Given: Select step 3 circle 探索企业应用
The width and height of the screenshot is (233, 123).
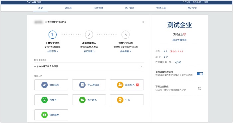Looking at the screenshot, I should pyautogui.click(x=125, y=35).
